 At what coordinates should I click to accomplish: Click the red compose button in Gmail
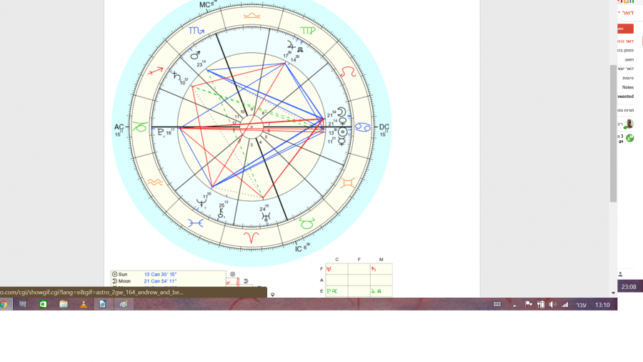tap(625, 29)
